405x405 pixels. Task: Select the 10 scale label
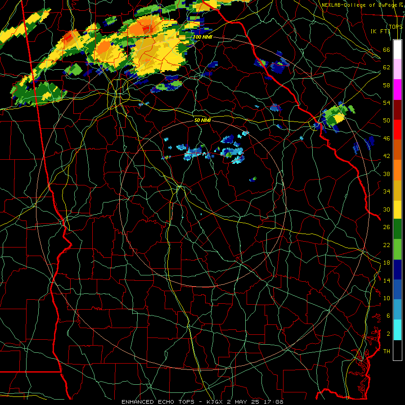(387, 298)
